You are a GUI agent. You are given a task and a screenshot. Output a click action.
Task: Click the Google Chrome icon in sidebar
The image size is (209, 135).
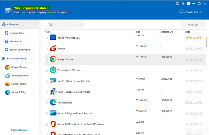(x=8, y=67)
